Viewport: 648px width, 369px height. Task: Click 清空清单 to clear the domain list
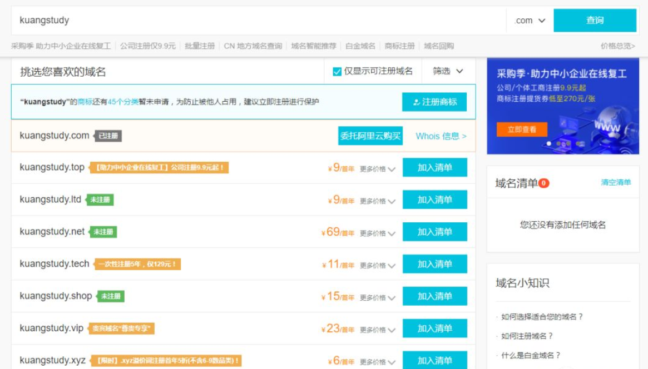616,182
